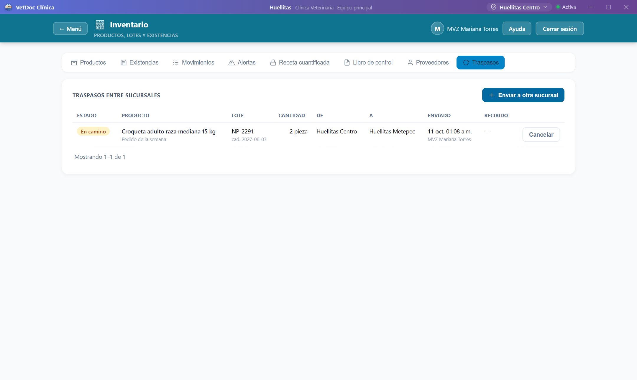
Task: Click the ESTADO column header
Action: [x=87, y=115]
